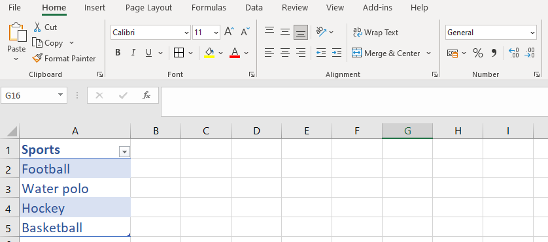Switch to the Review tab
548x242 pixels.
tap(295, 7)
